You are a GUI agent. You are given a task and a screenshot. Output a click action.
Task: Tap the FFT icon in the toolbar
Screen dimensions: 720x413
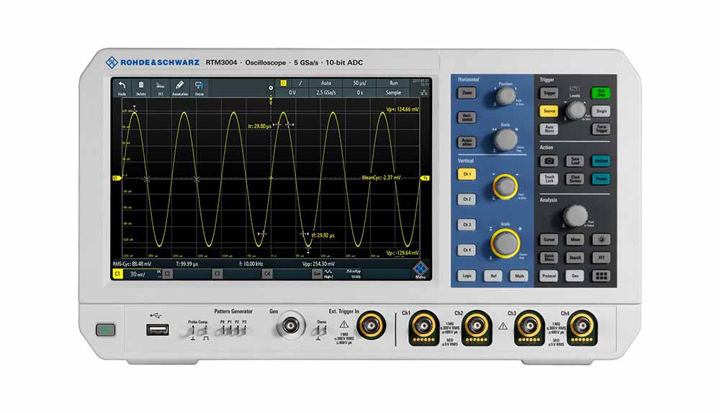[161, 87]
